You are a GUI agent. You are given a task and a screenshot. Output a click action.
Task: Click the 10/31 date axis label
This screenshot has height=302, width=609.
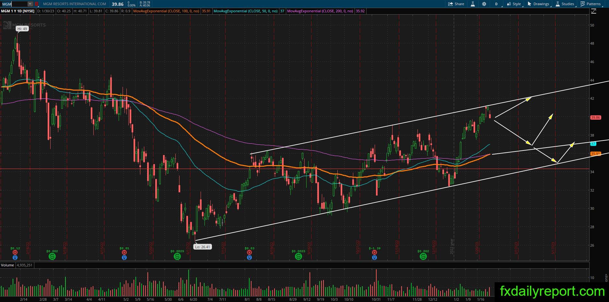coord(376,299)
